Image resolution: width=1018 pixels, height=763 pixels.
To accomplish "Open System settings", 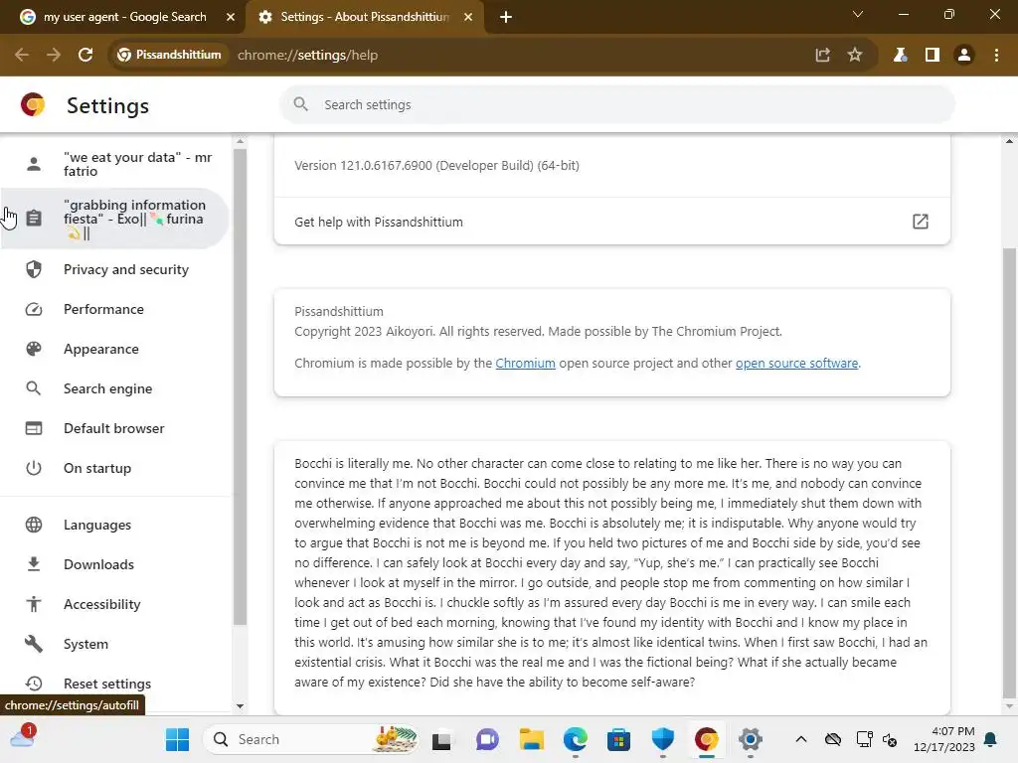I will pyautogui.click(x=115, y=644).
